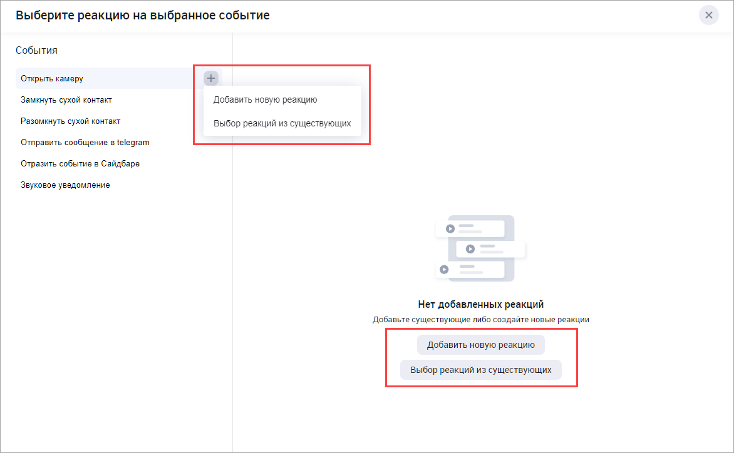Viewport: 734px width, 453px height.
Task: Close the reaction selection dialog
Action: [708, 15]
